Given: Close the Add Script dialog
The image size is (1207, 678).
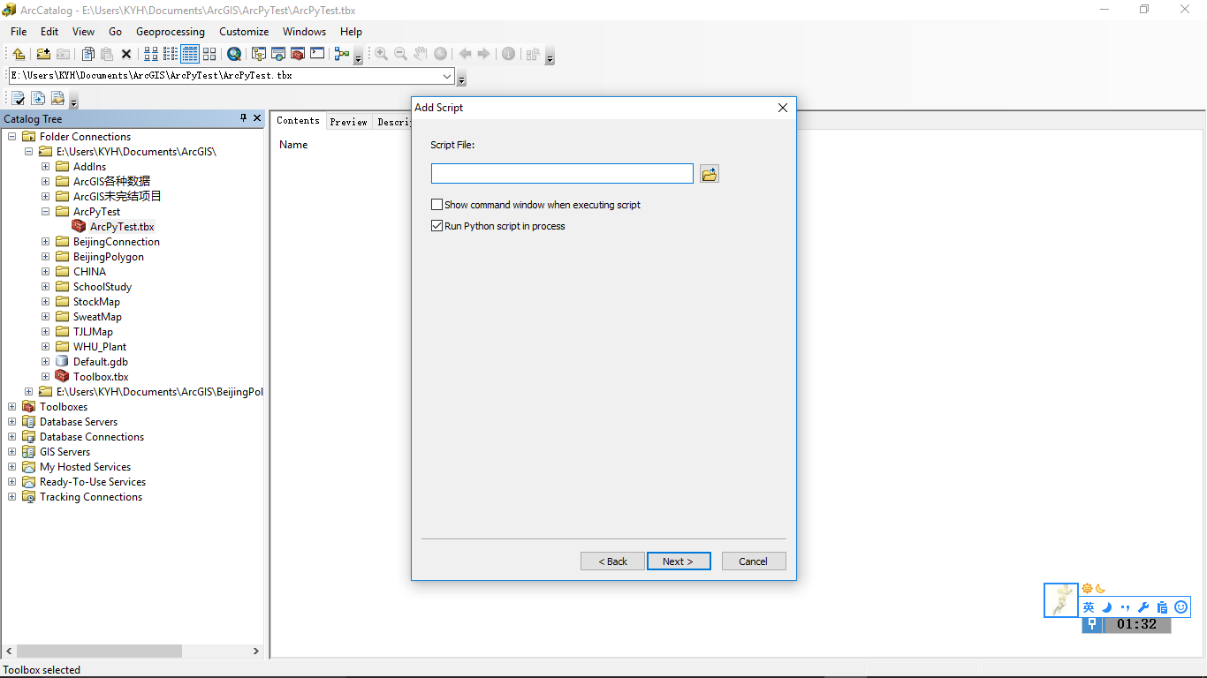Looking at the screenshot, I should click(782, 108).
